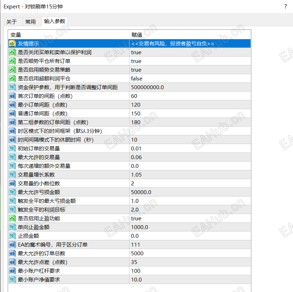Select the 最小账户杠杆要求 row label
The width and height of the screenshot is (293, 292).
coord(39,271)
